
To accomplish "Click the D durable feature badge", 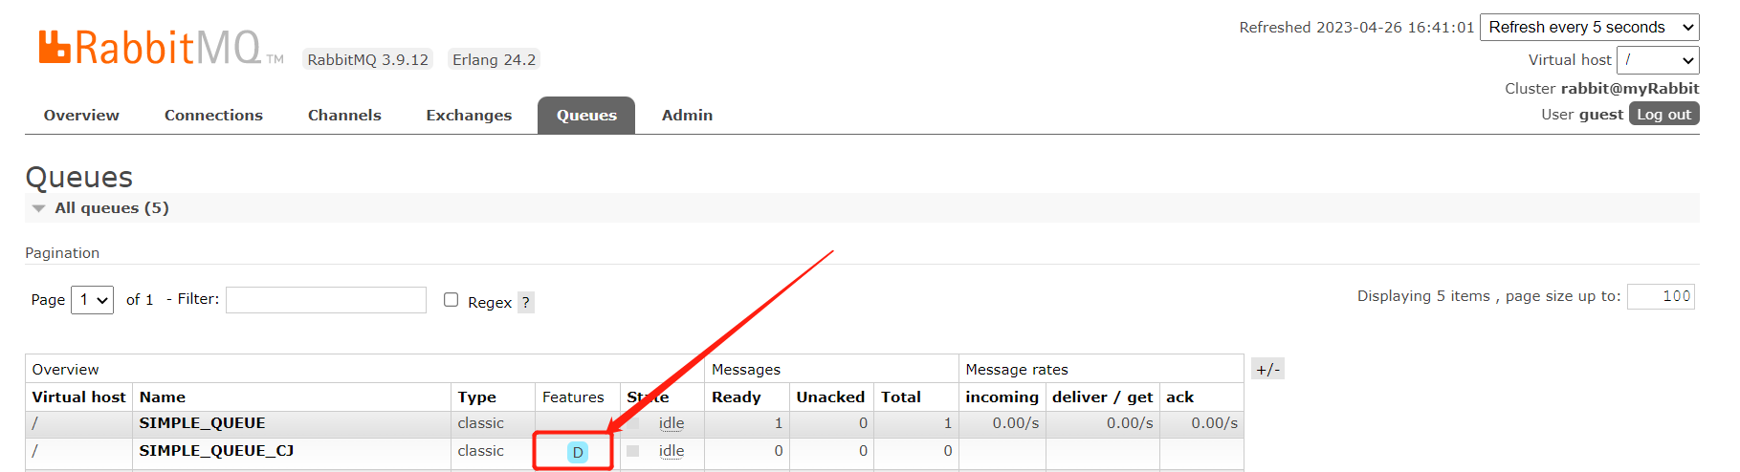I will pyautogui.click(x=577, y=452).
